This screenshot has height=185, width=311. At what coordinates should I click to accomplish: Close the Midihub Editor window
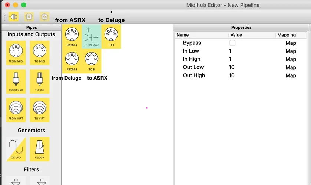(x=7, y=5)
